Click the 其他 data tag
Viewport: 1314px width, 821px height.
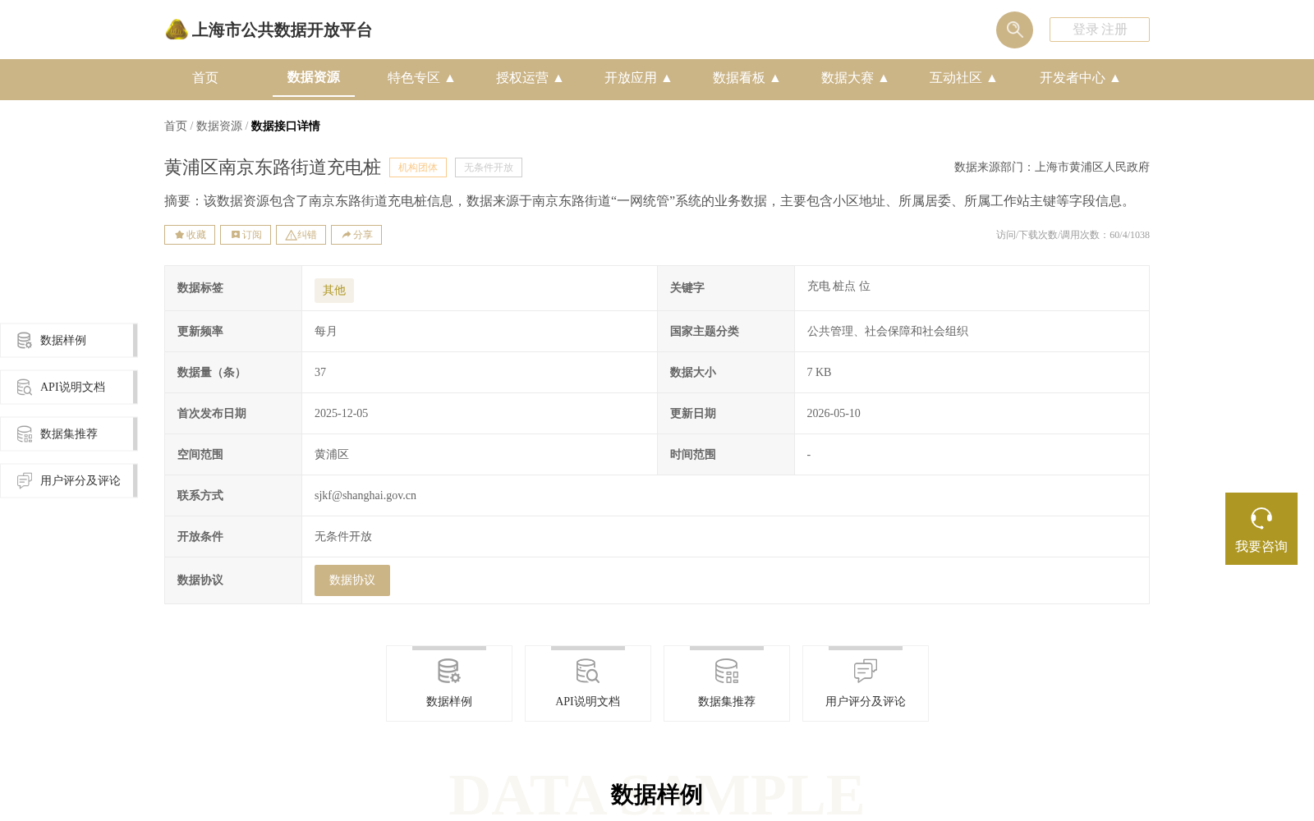click(334, 291)
